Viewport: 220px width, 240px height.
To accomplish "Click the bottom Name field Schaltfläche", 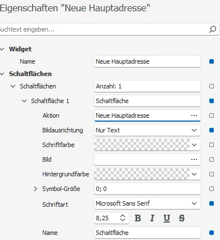I will tap(147, 233).
